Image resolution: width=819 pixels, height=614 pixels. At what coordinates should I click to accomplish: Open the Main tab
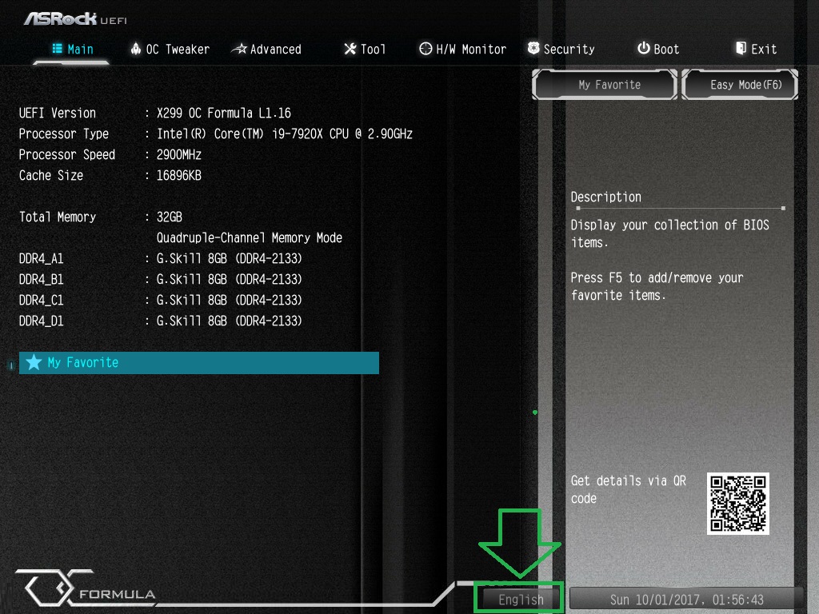(x=73, y=49)
